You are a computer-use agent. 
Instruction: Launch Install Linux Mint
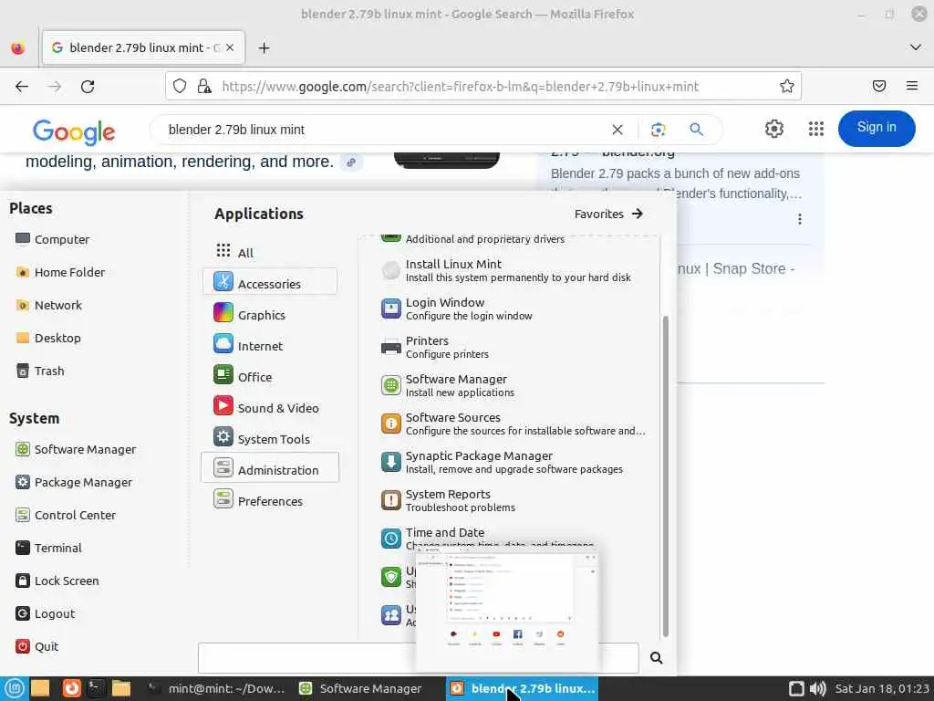tap(506, 270)
